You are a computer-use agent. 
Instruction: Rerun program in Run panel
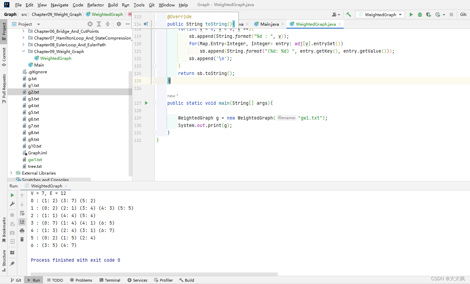[x=12, y=195]
